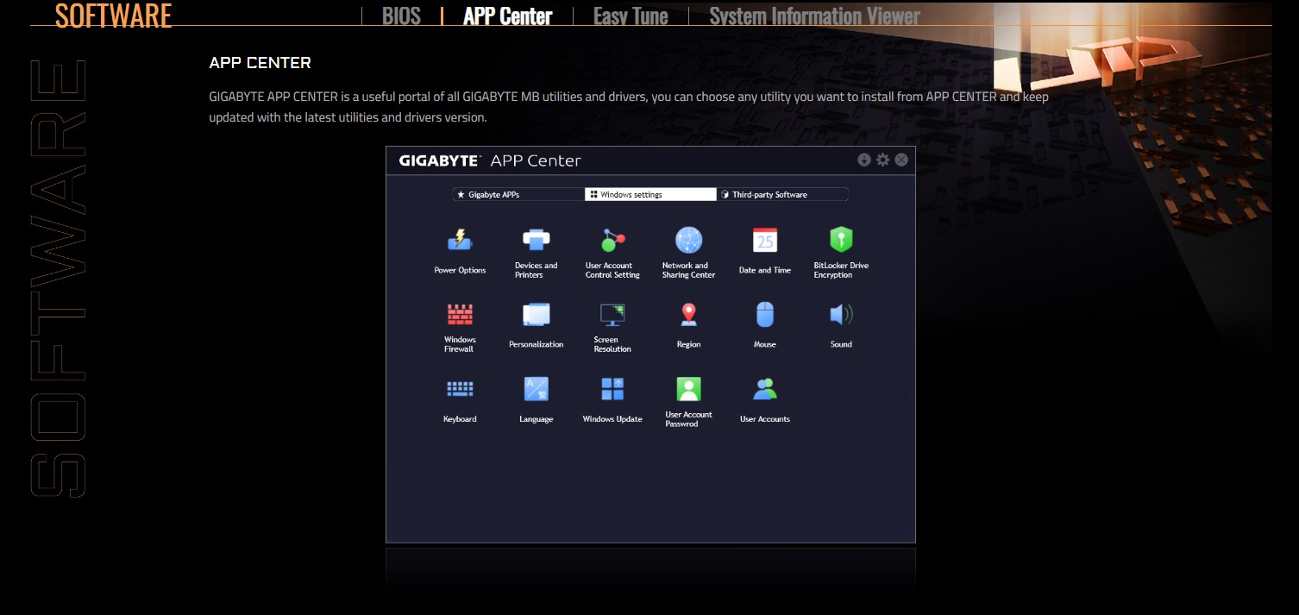Open the Easy Tune section

(x=631, y=16)
